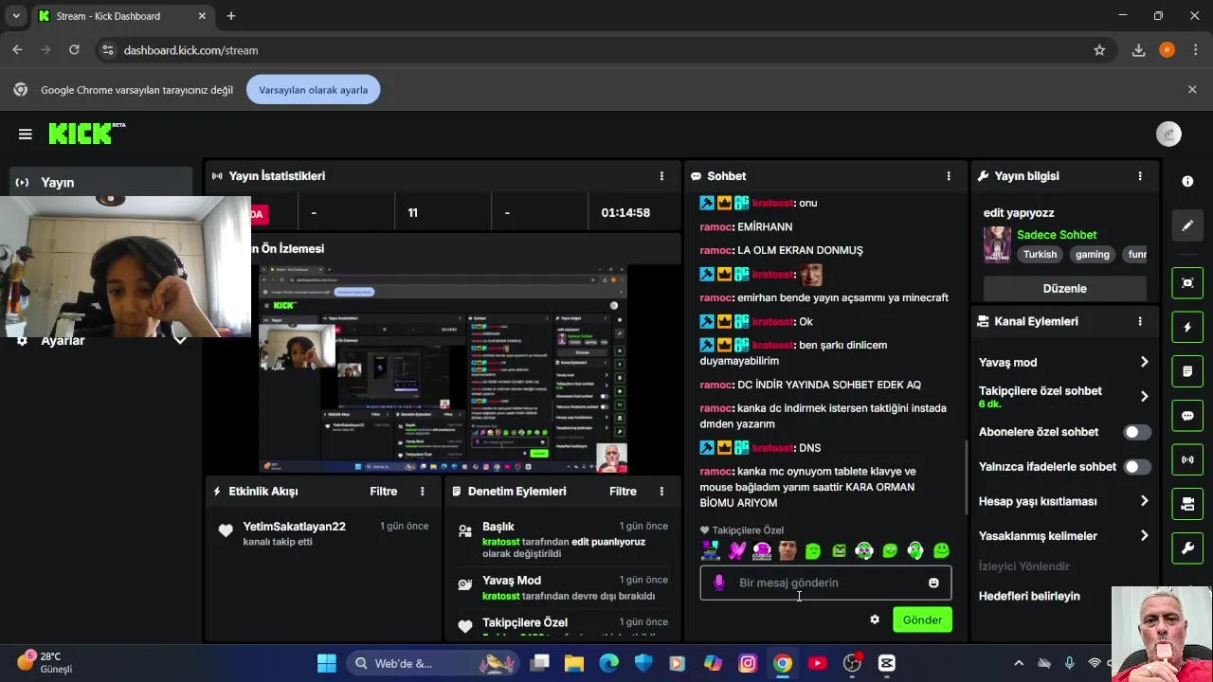The image size is (1213, 682).
Task: Click the weather widget showing 28°C
Action: click(x=45, y=662)
